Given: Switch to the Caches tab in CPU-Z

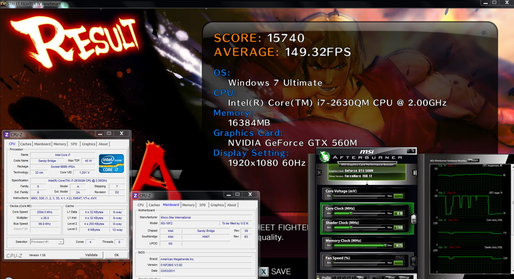Looking at the screenshot, I should point(26,144).
